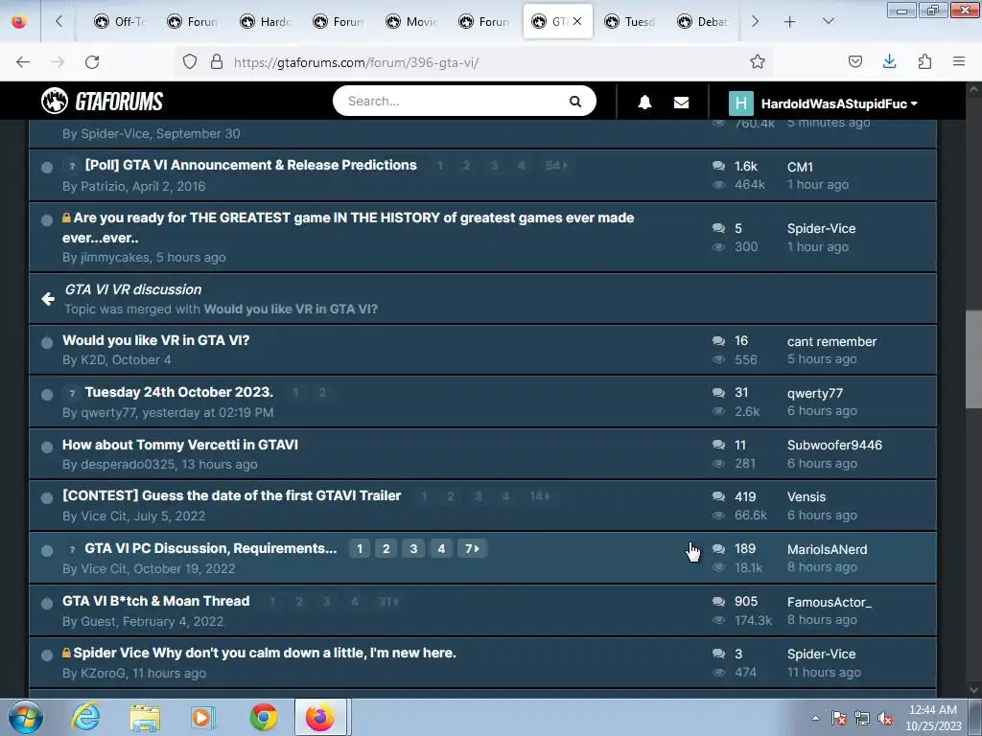Show hidden tray icons arrow
Image resolution: width=982 pixels, height=736 pixels.
click(x=815, y=719)
